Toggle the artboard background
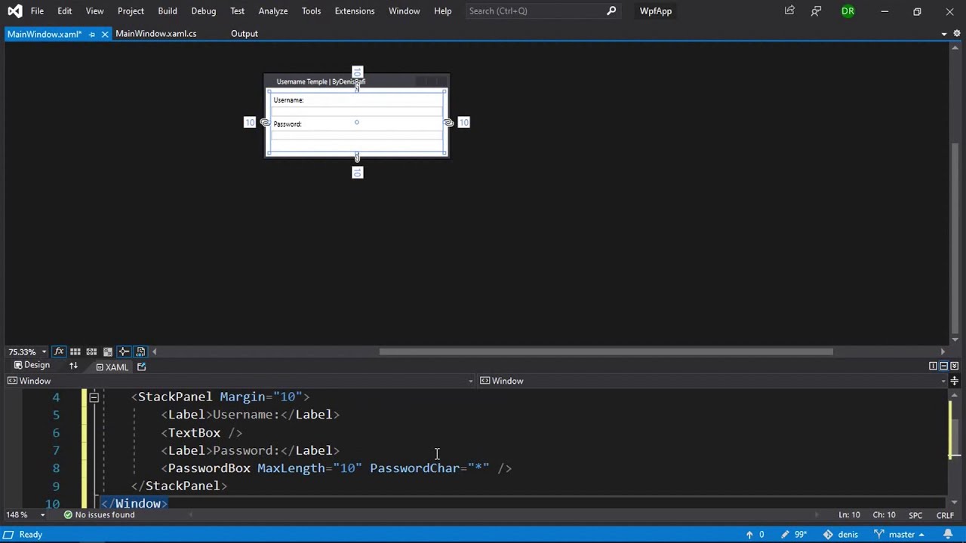This screenshot has width=966, height=543. coord(108,351)
